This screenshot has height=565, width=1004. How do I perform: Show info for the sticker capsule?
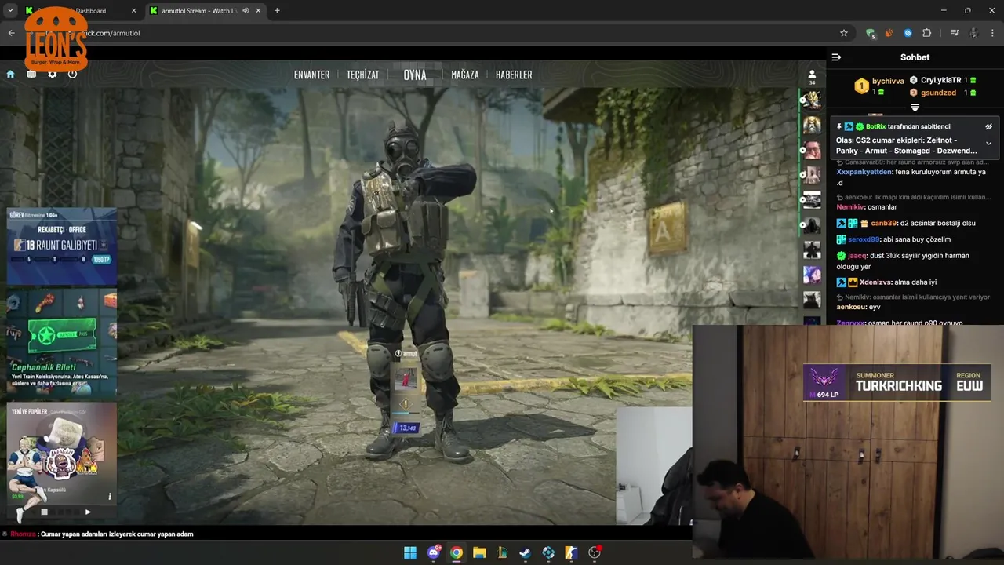110,496
